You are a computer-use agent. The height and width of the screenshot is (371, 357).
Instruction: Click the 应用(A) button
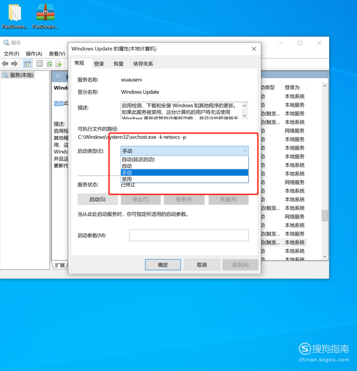point(240,265)
